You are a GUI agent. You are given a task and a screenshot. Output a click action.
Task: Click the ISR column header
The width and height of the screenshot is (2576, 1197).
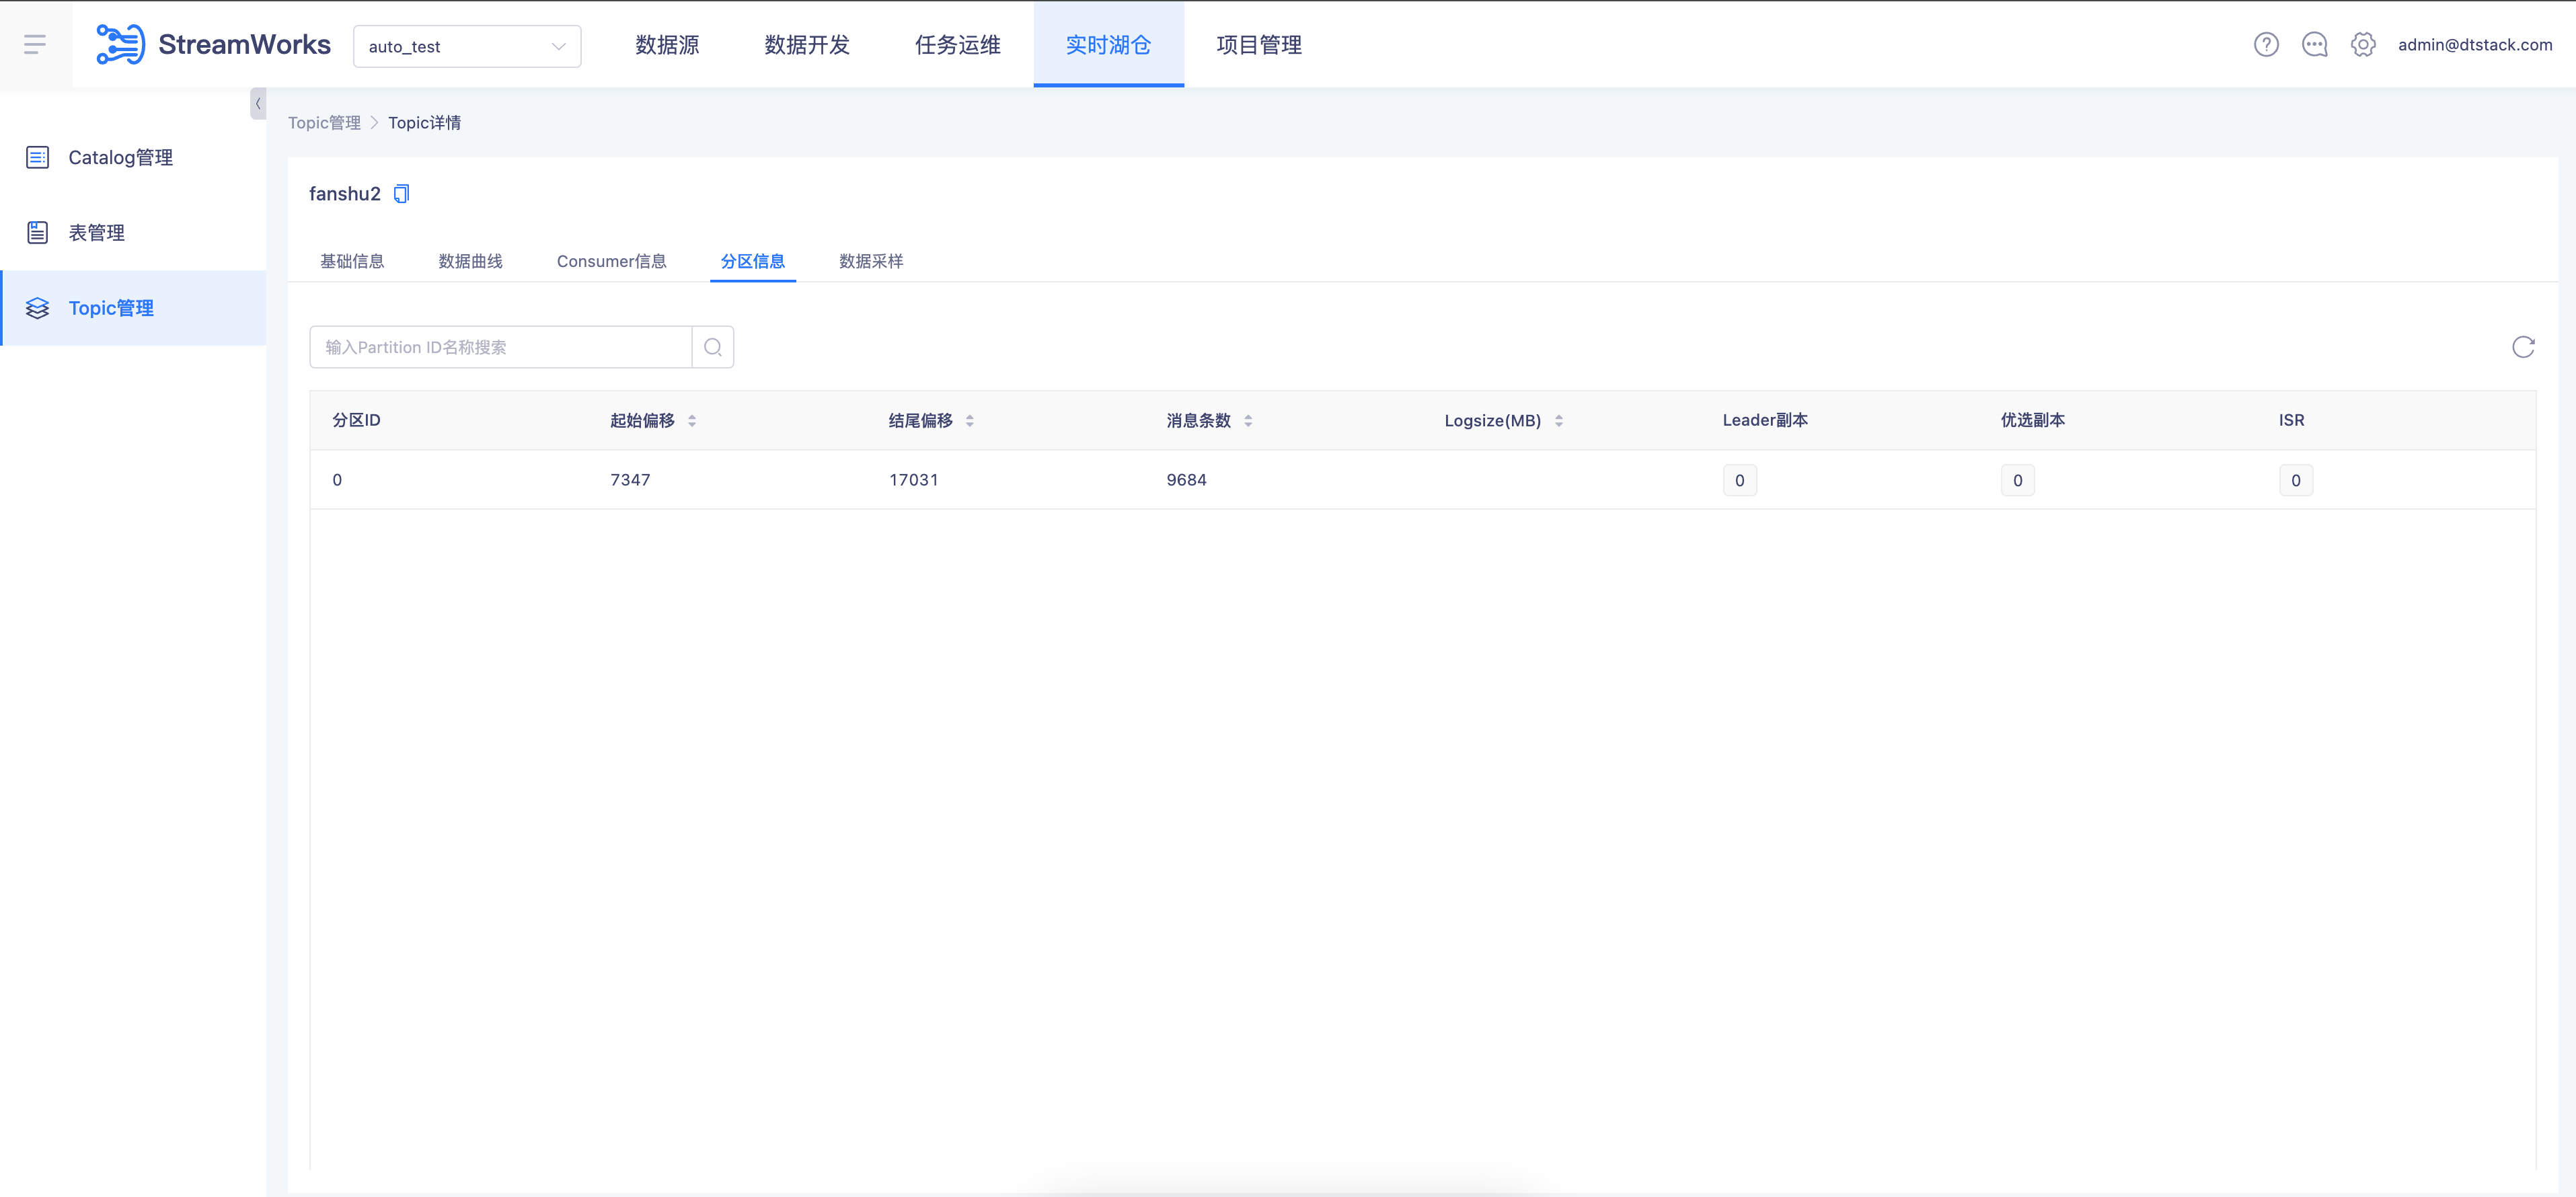tap(2292, 421)
